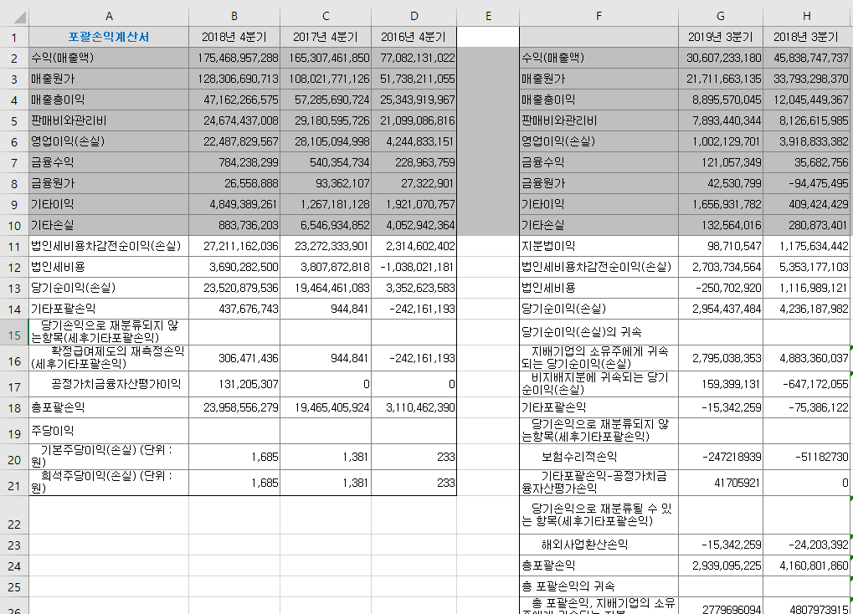Click the 2018년 3분기 header cell
The image size is (853, 614).
coord(808,37)
